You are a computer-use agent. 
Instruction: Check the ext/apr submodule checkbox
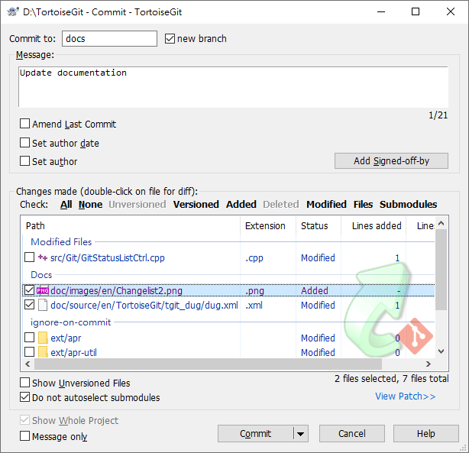click(x=29, y=337)
